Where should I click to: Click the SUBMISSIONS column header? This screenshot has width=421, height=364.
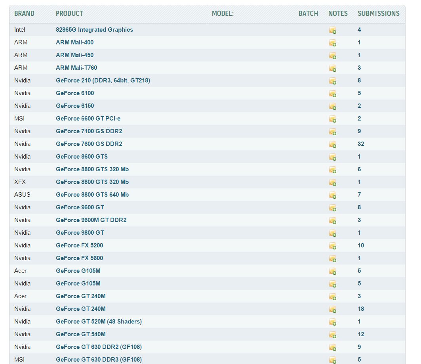379,13
